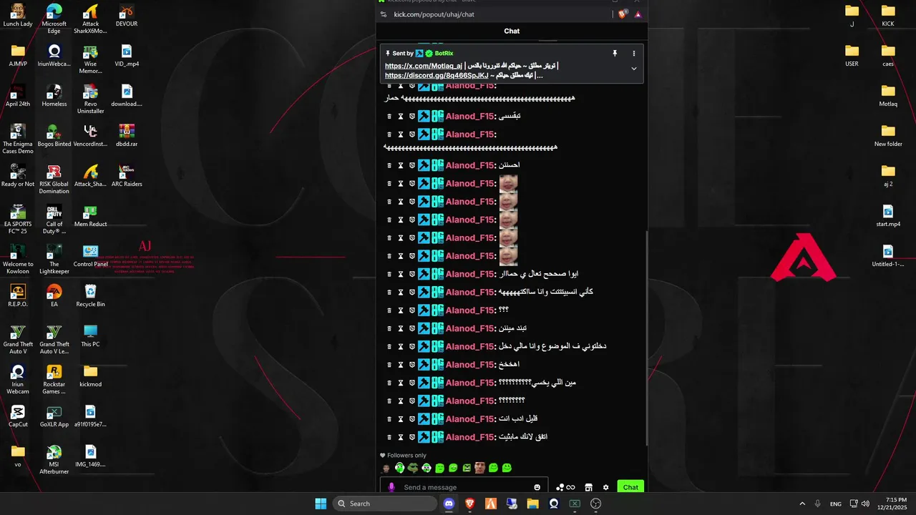
Task: Insert the last green blob emote
Action: pos(507,468)
